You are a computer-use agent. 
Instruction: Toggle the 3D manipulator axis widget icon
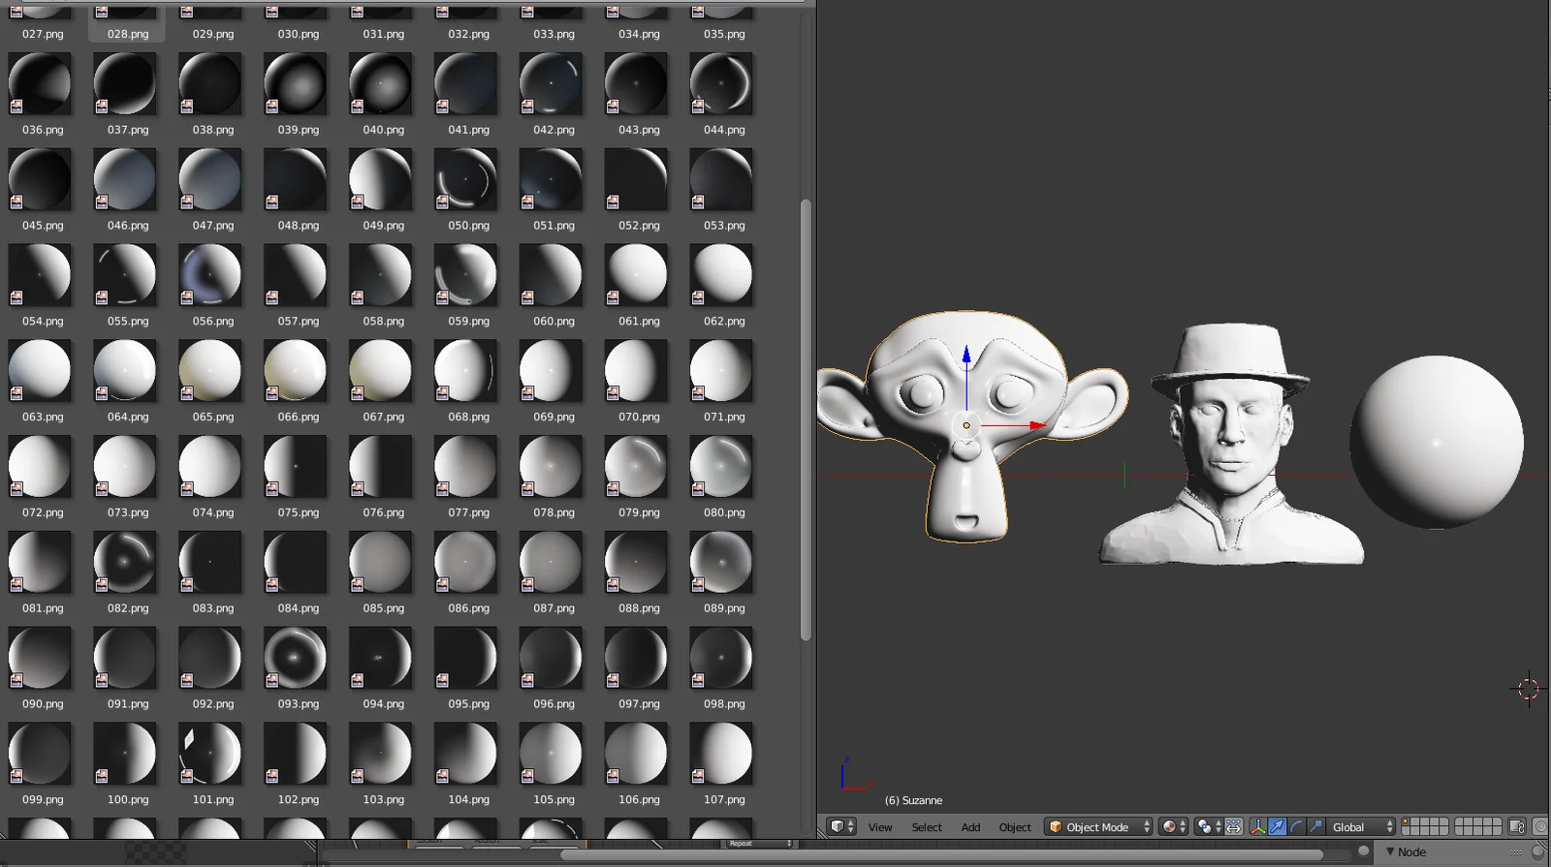1258,826
